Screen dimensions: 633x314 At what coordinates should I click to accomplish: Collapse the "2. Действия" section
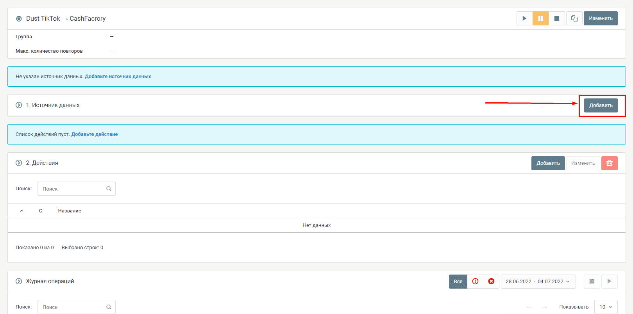(x=19, y=163)
